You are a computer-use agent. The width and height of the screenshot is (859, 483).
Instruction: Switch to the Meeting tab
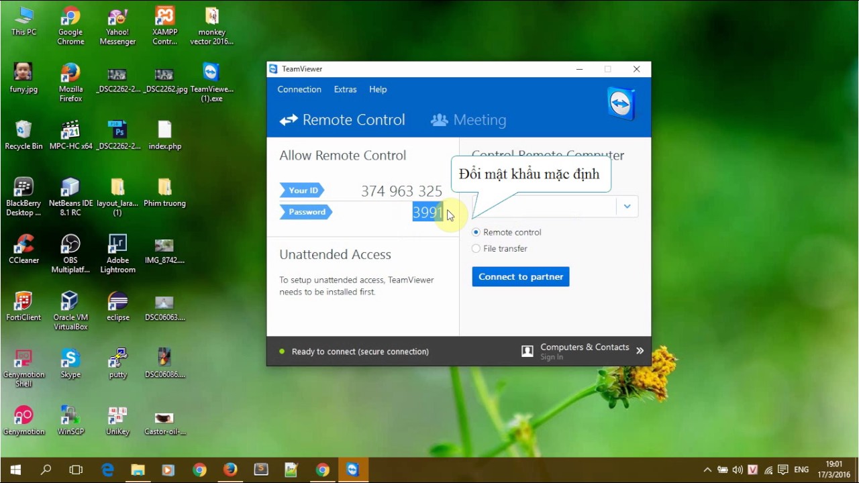[468, 120]
